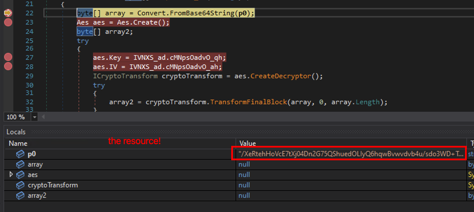
Task: Click the aes variable cube icon
Action: click(x=20, y=175)
